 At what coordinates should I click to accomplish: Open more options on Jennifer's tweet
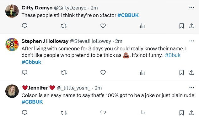click(x=191, y=88)
